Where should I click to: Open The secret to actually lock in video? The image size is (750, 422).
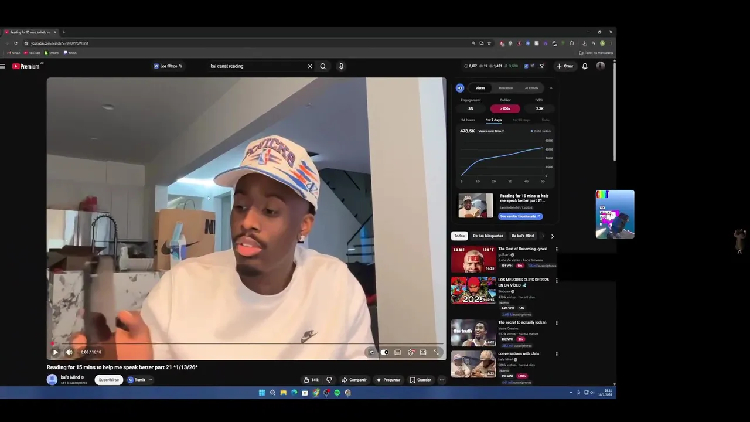click(x=473, y=333)
